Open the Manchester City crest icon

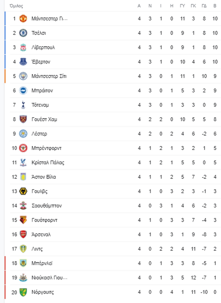pyautogui.click(x=23, y=76)
